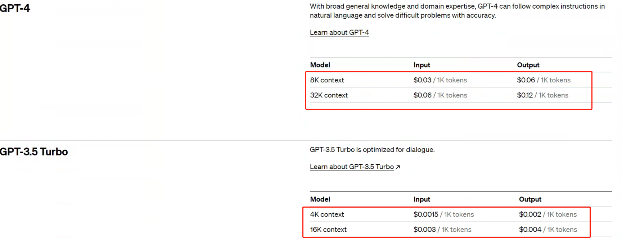The height and width of the screenshot is (240, 622).
Task: Select the 16K context row label
Action: tap(328, 230)
